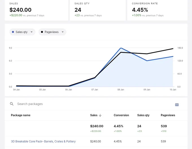Viewport: 192px width, 149px height.
Task: Click the 4.45% cell in package row
Action: [118, 141]
